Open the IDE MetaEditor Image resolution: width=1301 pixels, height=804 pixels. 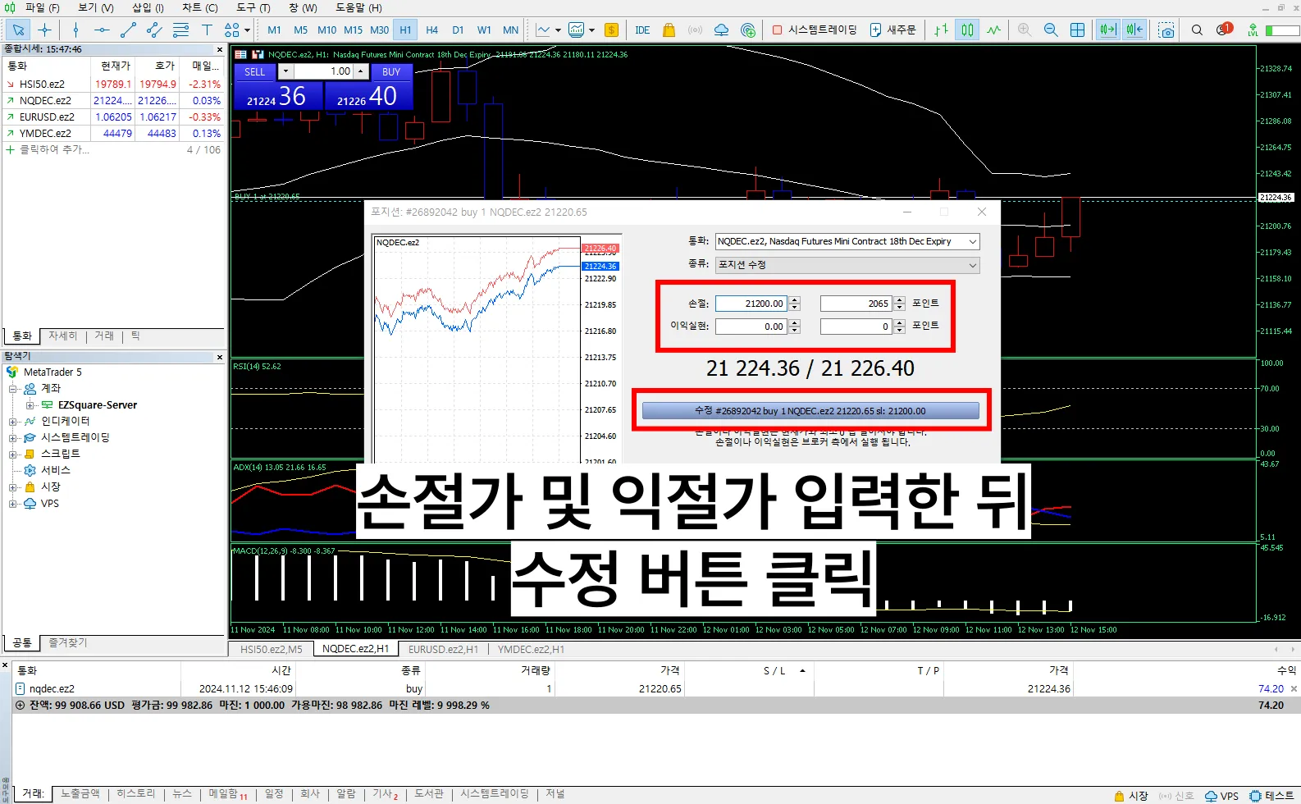click(642, 30)
